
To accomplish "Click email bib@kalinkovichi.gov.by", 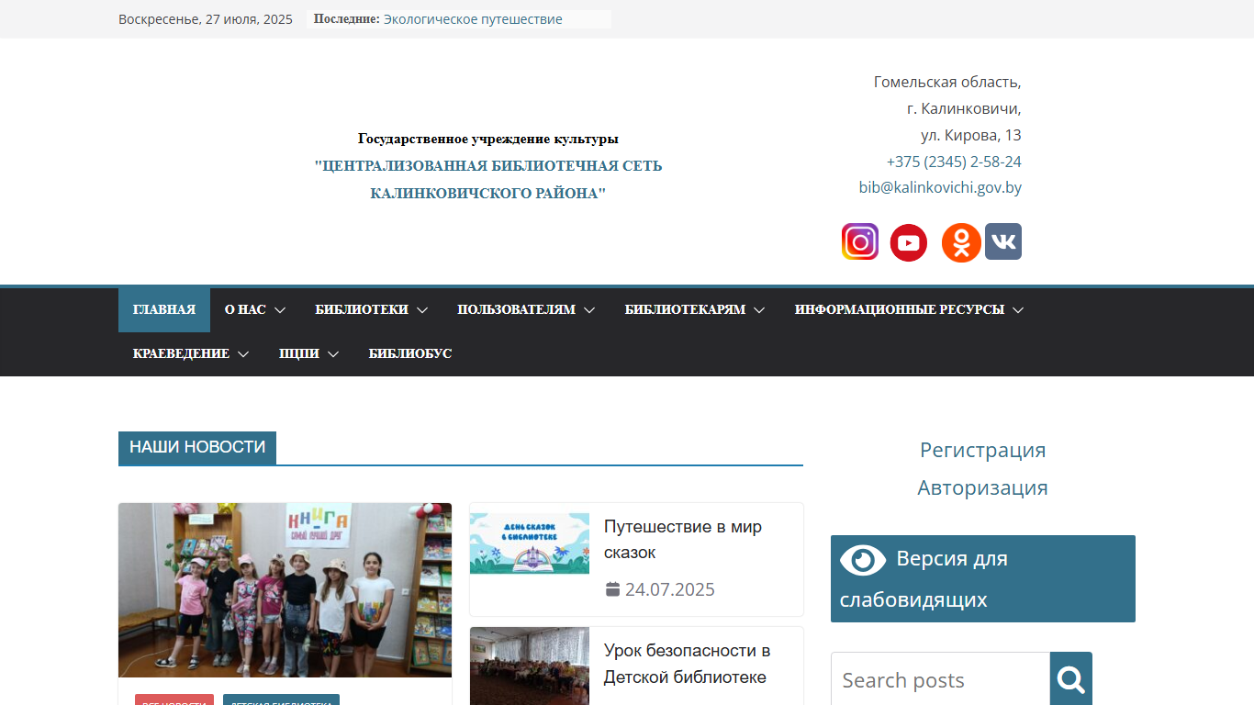I will point(940,187).
